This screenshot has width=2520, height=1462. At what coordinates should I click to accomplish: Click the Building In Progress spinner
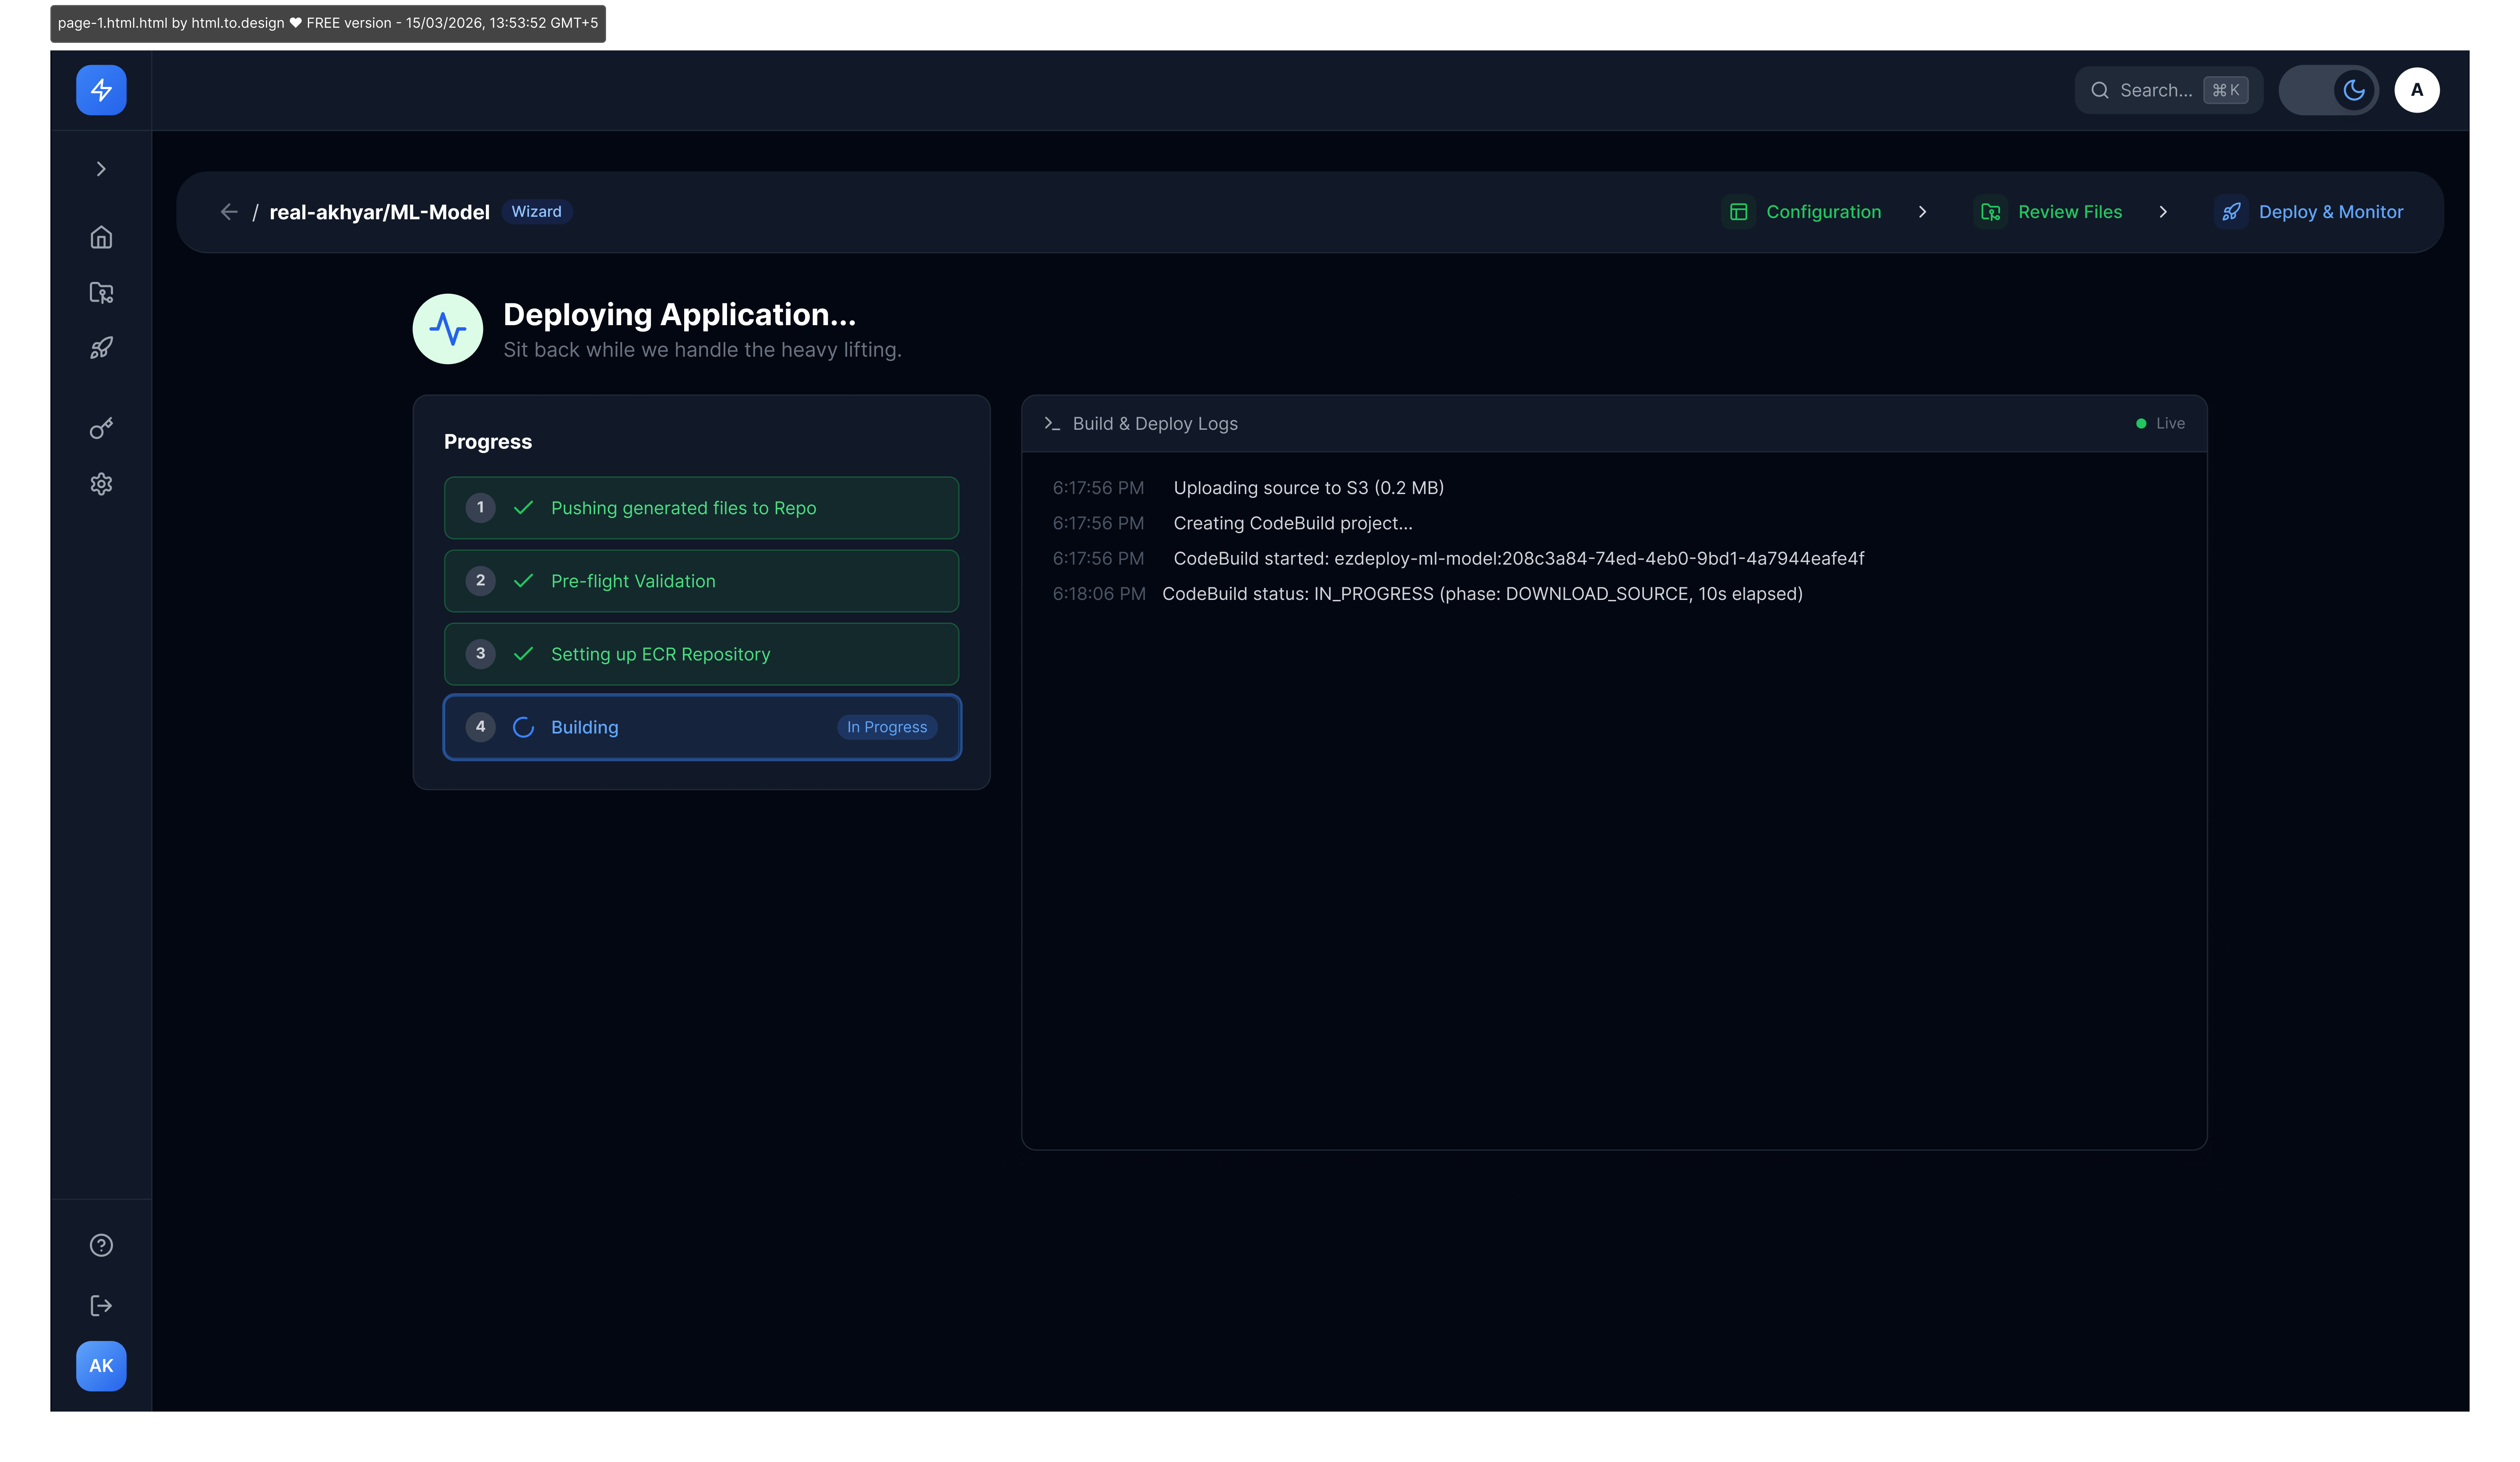tap(524, 727)
